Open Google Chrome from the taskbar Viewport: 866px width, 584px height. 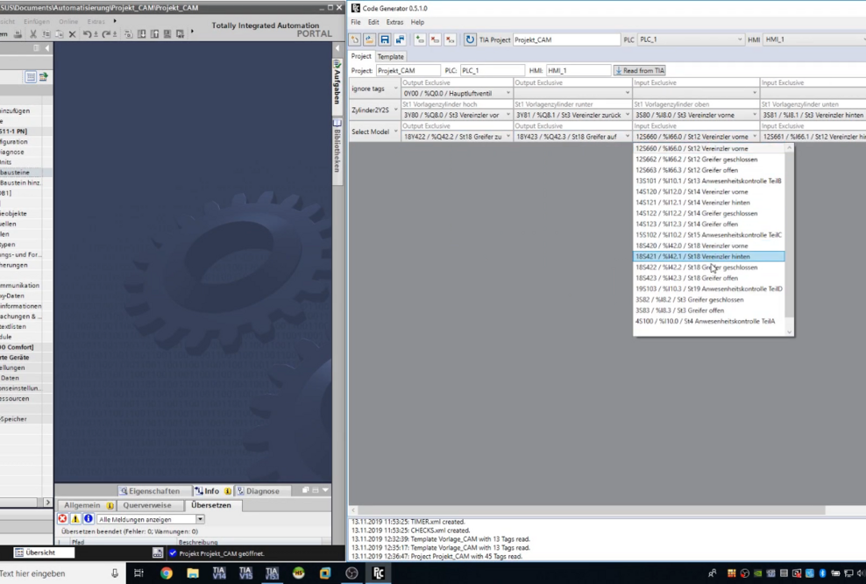166,573
